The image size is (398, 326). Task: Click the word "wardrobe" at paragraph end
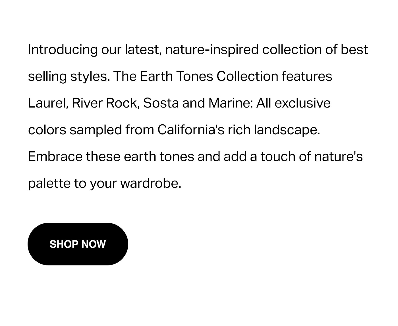[150, 183]
